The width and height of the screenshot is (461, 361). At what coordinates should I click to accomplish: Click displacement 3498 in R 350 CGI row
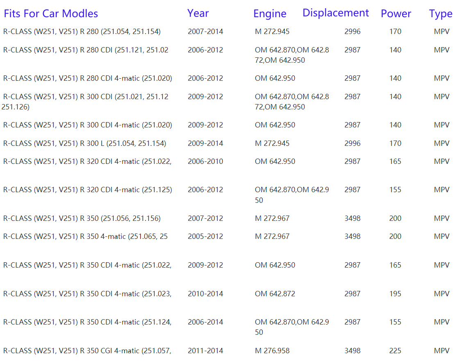[352, 351]
